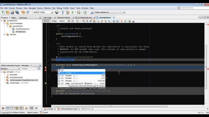
Task: Select the ifelse completion suggestion
Action: [82, 81]
